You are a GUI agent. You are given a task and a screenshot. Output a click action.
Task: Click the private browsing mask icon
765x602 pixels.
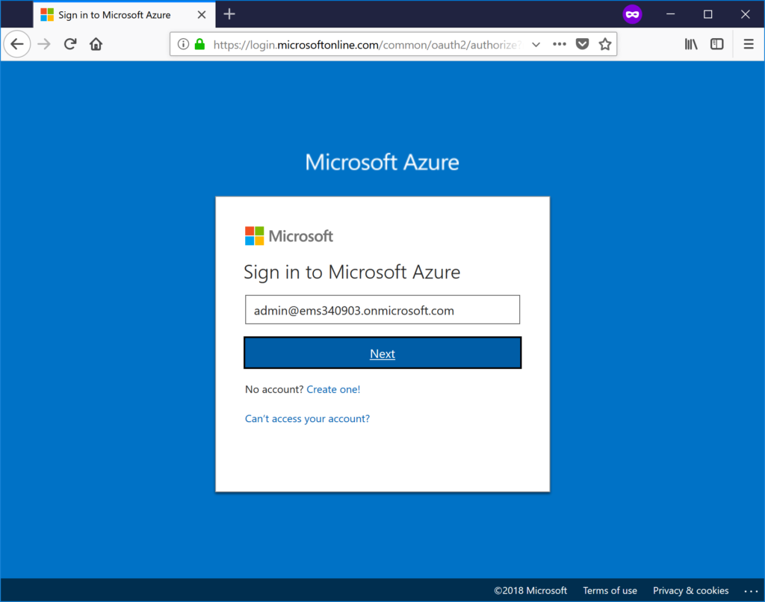(632, 14)
